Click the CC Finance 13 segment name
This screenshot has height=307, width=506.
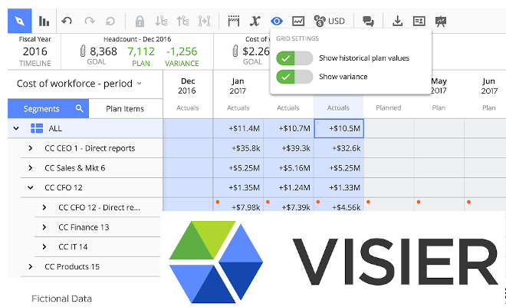coord(84,227)
